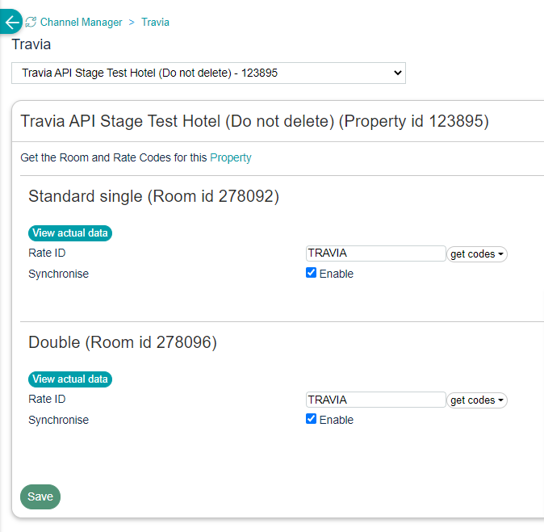This screenshot has height=532, width=544.
Task: Click the Double room heading
Action: pos(123,342)
